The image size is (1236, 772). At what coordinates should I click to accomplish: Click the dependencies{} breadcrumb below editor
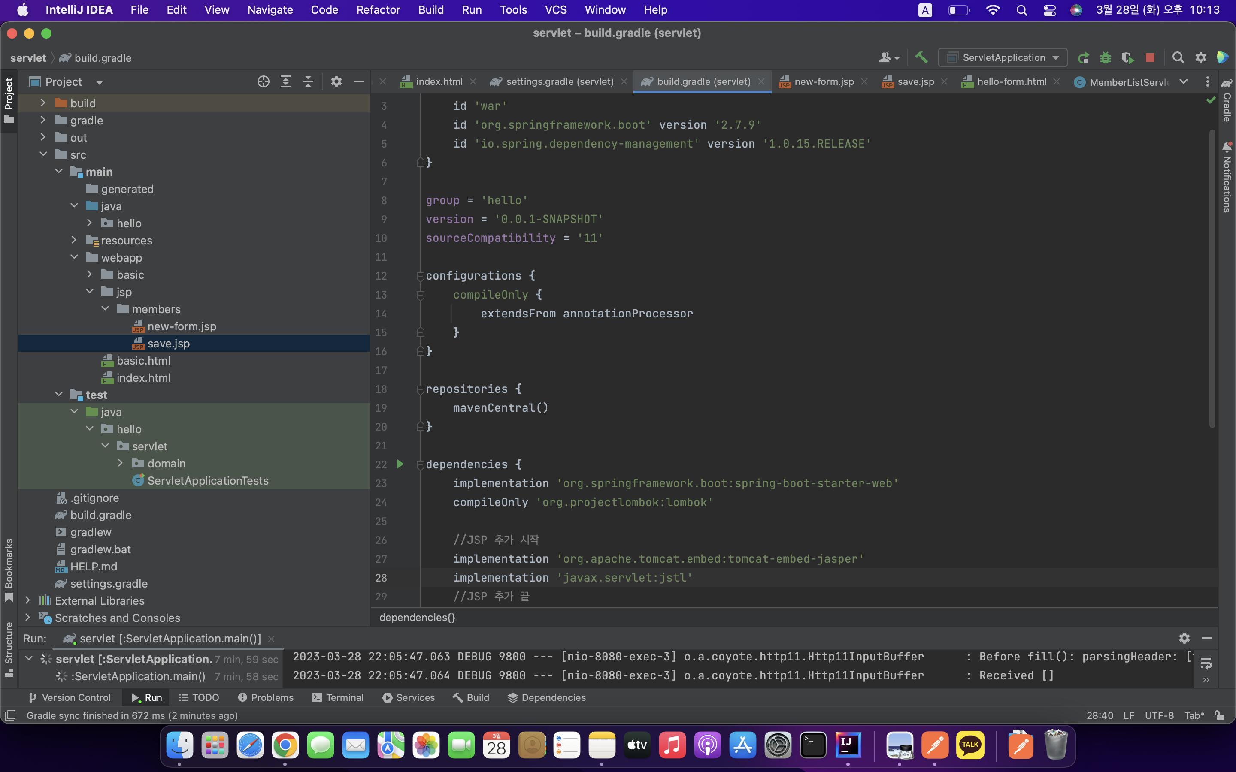417,617
